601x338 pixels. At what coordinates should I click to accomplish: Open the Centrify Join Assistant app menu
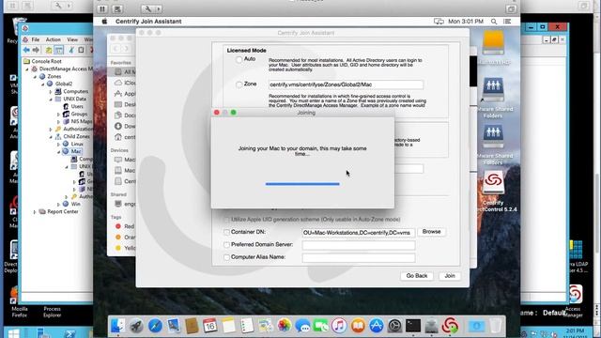(148, 22)
